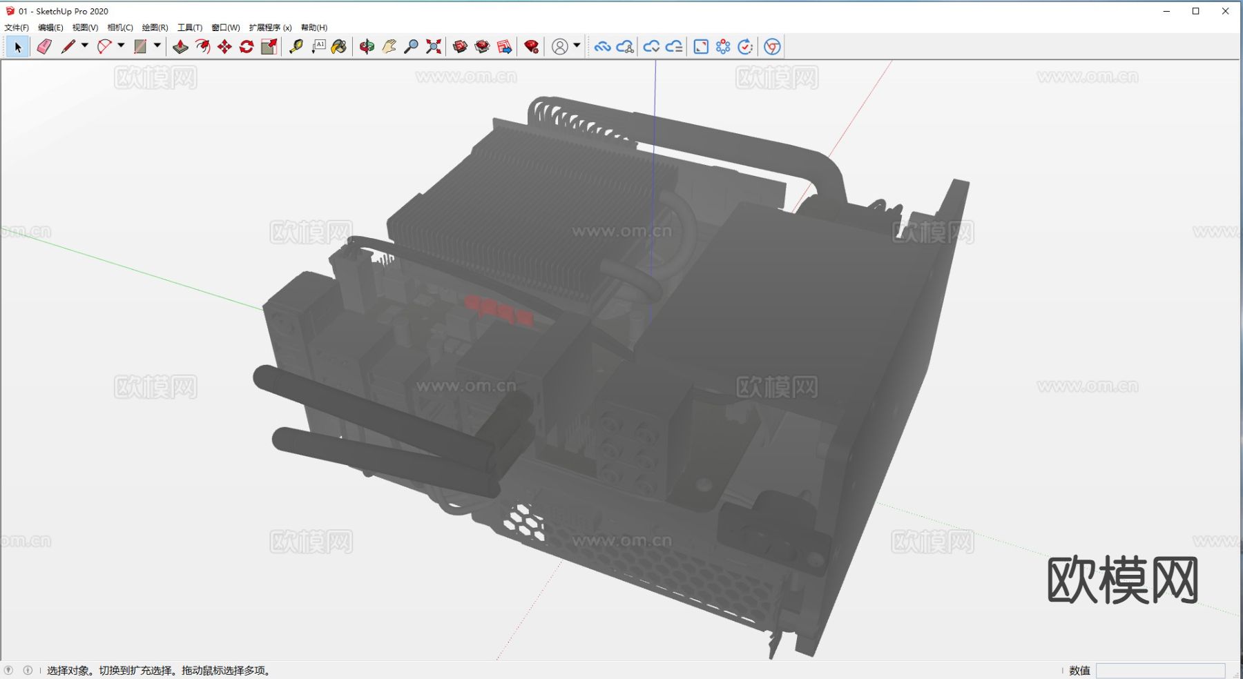Open the Extension Warehouse ruby icon

[531, 47]
